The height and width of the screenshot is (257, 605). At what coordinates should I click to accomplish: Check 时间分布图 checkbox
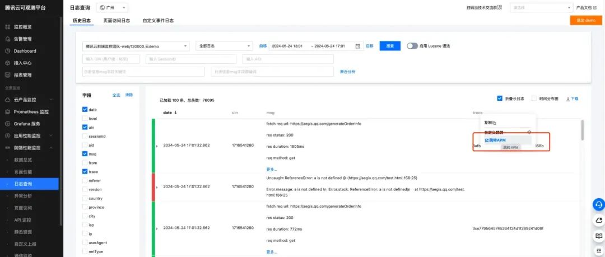534,99
